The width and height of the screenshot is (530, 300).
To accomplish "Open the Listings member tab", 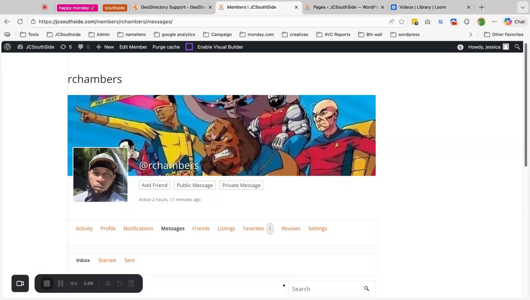I will (226, 229).
